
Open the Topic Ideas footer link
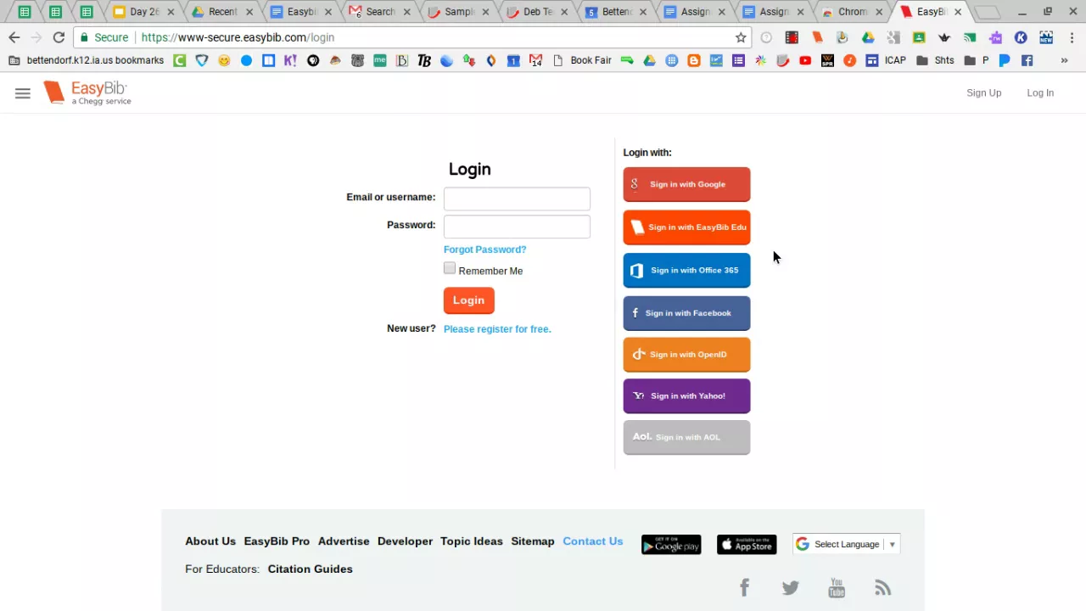click(472, 541)
